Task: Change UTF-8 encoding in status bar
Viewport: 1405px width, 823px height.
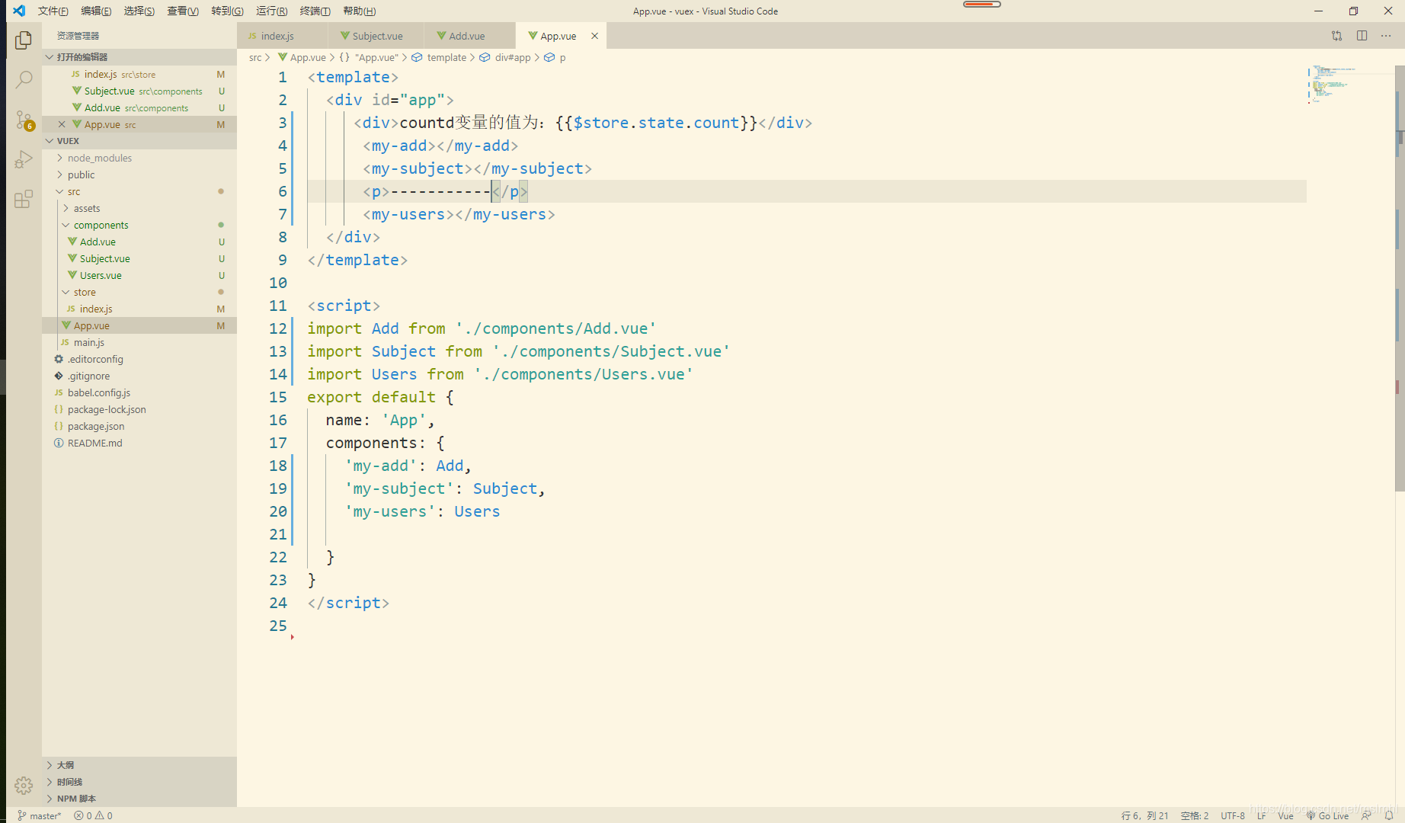Action: click(1232, 815)
